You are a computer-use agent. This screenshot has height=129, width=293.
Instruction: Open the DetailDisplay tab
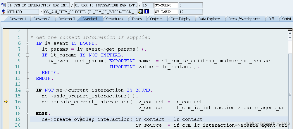180,19
